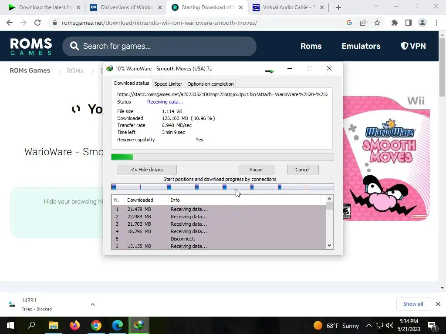
Task: Click the Hide details button
Action: tap(147, 170)
